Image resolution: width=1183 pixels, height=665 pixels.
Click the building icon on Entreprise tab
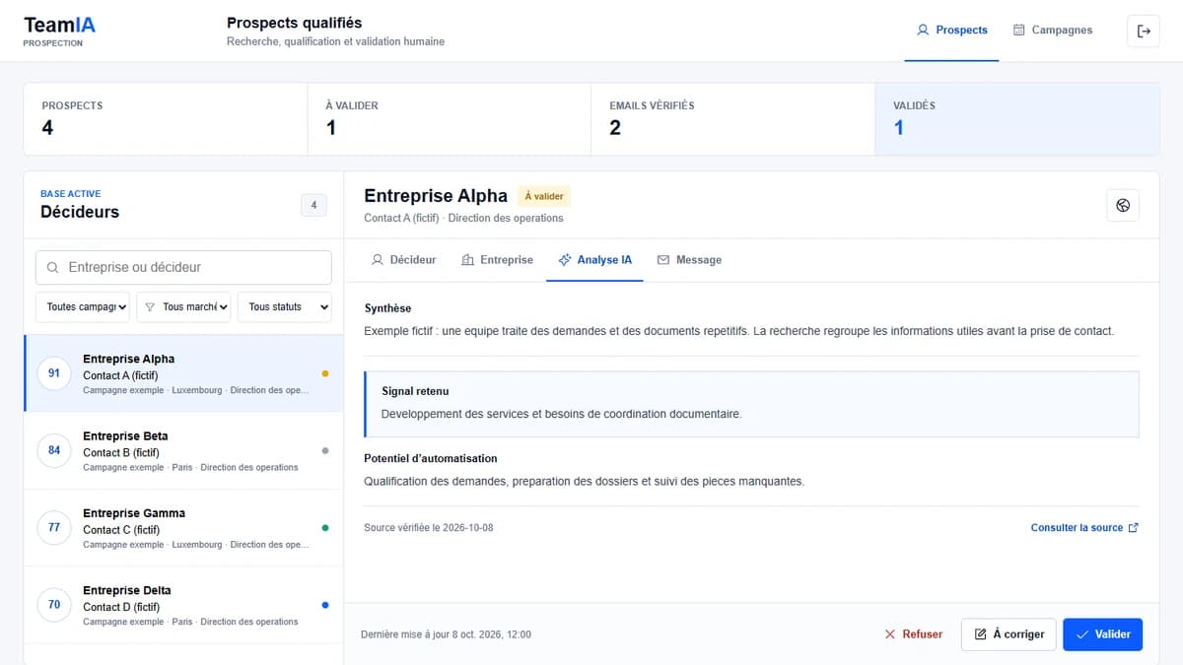(x=468, y=260)
